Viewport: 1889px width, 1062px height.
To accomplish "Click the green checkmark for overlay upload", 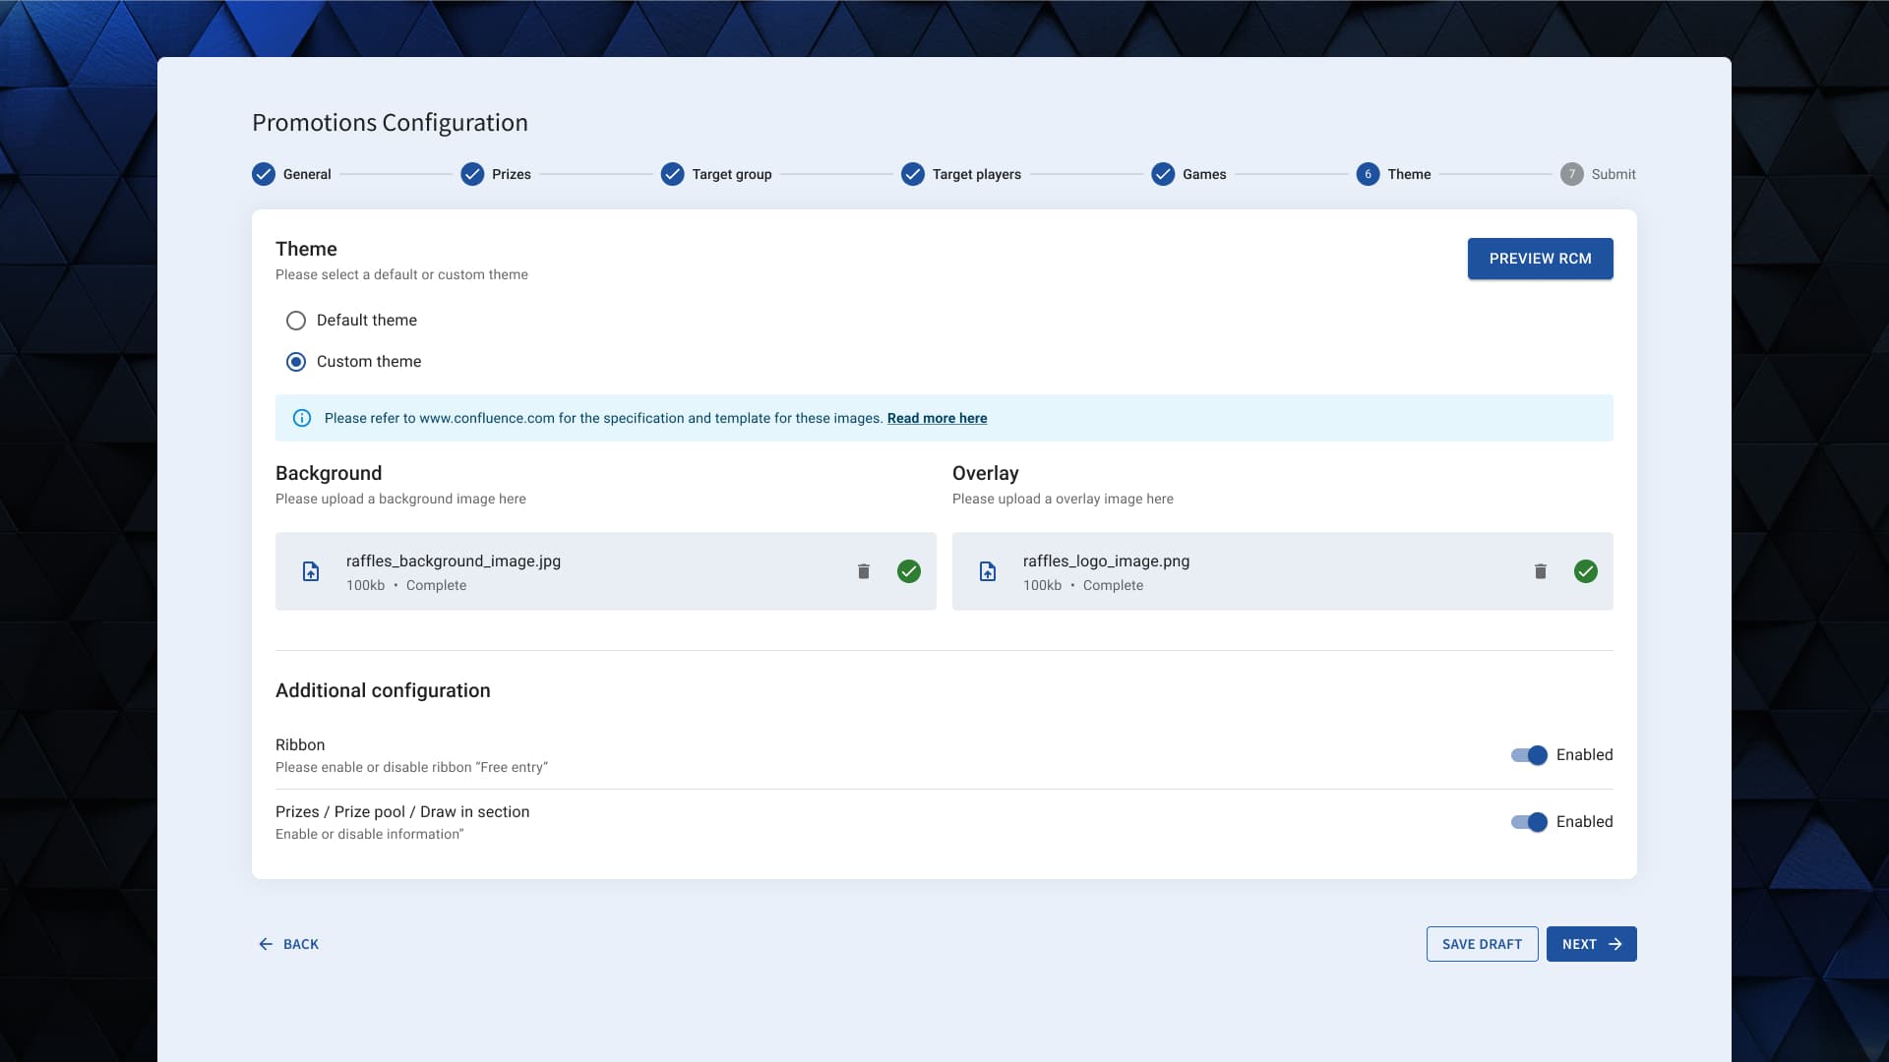I will click(1586, 571).
